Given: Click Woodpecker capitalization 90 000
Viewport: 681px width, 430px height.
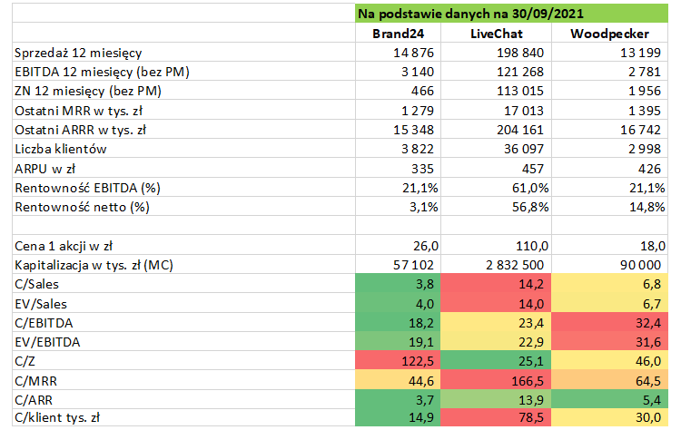Looking at the screenshot, I should pos(641,265).
